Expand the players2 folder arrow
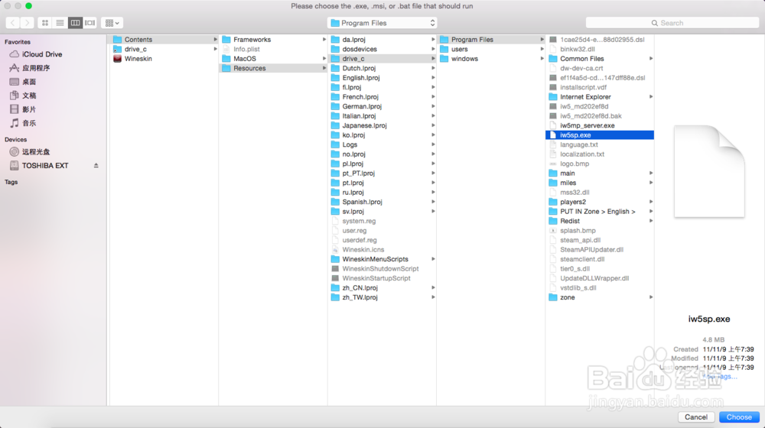This screenshot has height=428, width=765. (x=651, y=202)
